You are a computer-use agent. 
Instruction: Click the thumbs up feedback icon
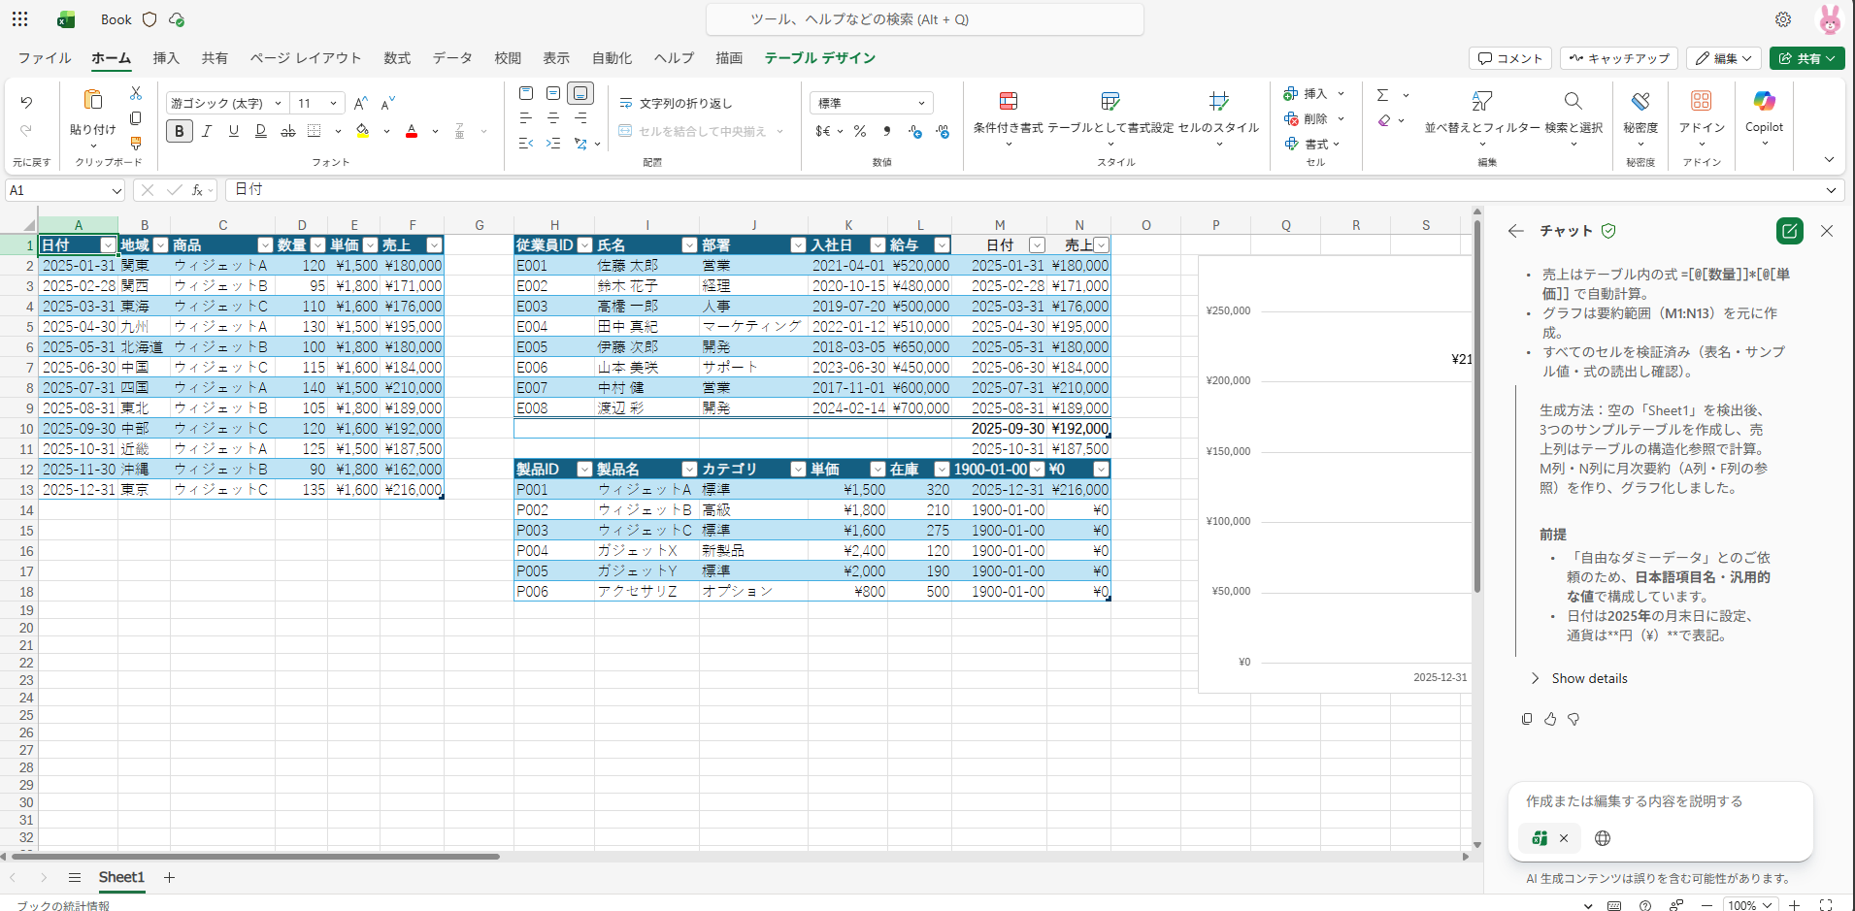(1550, 719)
